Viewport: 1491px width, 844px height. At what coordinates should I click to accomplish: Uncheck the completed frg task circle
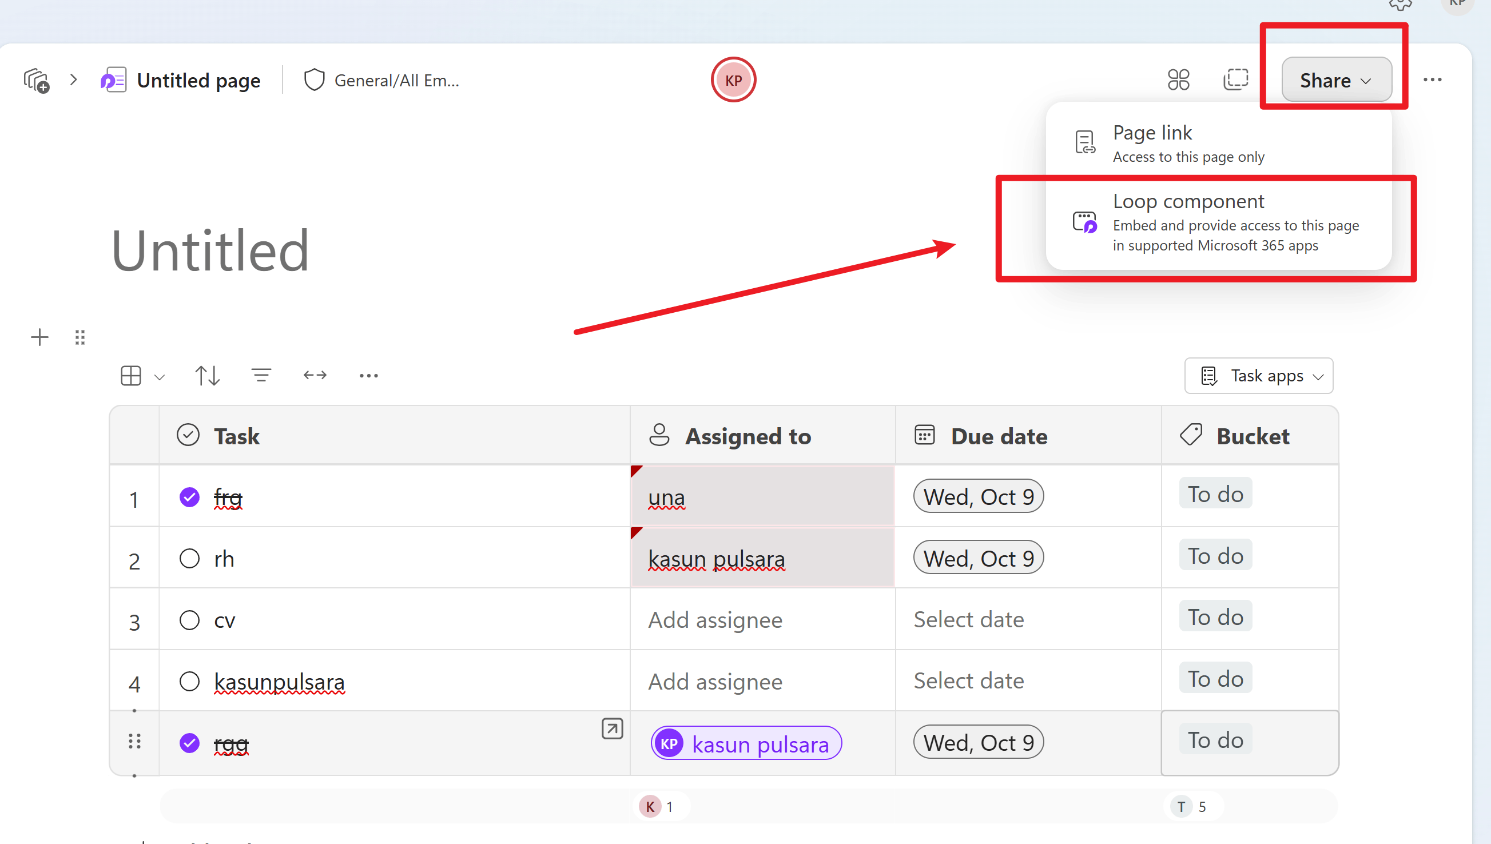(x=189, y=497)
